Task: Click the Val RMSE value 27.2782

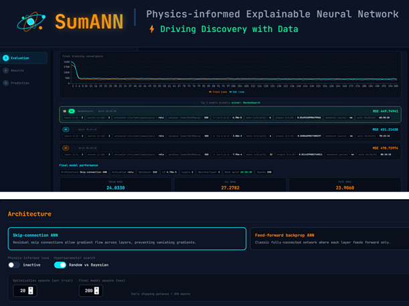Action: pos(230,188)
